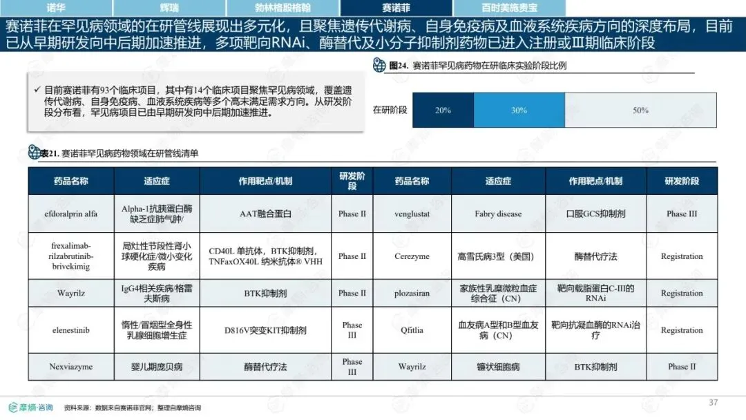
Task: Click the 镰状细胞病 cell
Action: click(498, 367)
